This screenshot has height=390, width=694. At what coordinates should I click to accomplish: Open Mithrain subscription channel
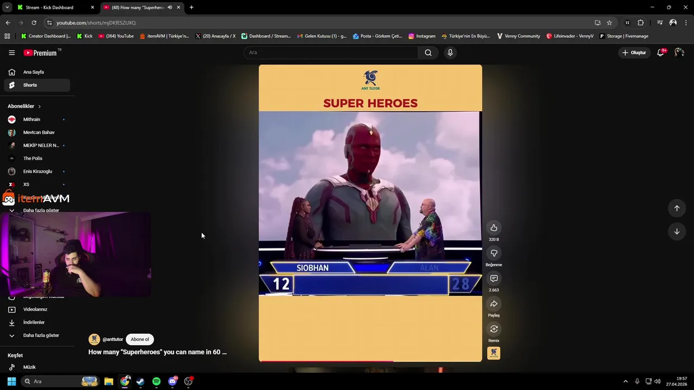(37, 119)
